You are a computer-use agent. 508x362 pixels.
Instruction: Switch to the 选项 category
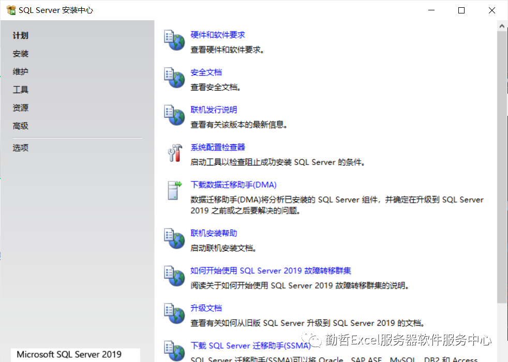tap(20, 148)
